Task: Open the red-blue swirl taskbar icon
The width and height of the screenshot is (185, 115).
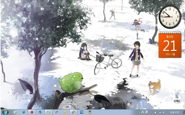Action: point(57,112)
